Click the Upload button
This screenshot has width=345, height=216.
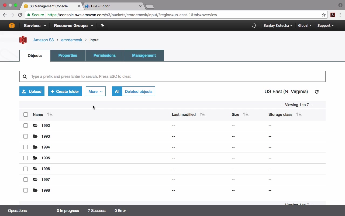[32, 92]
